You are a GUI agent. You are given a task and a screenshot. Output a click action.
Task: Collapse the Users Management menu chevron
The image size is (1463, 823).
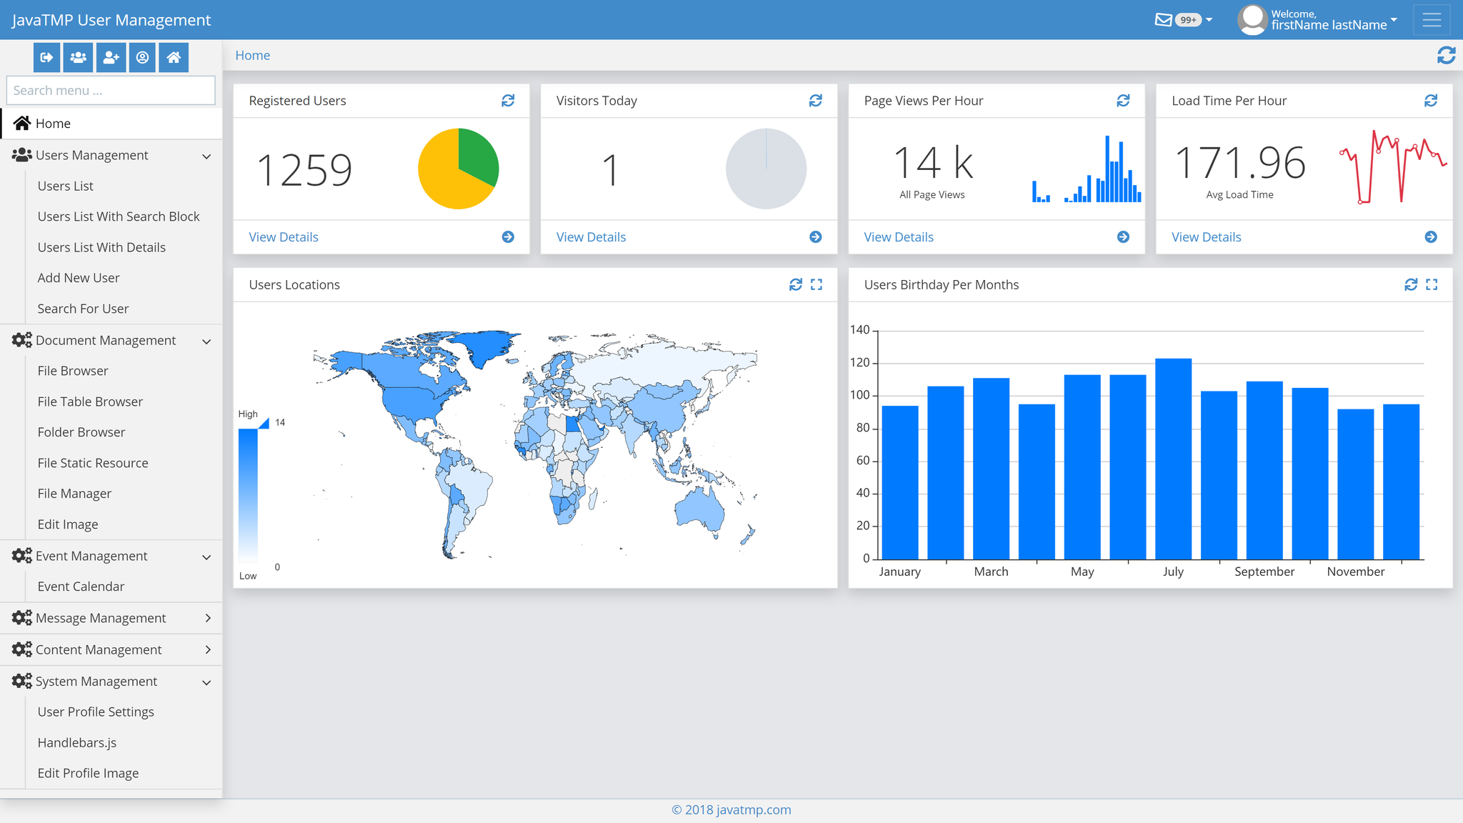206,156
